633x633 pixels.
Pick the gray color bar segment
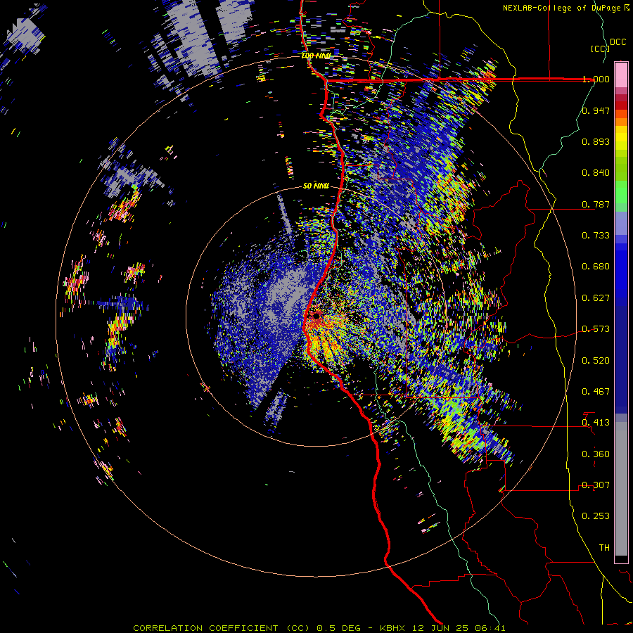[x=621, y=489]
